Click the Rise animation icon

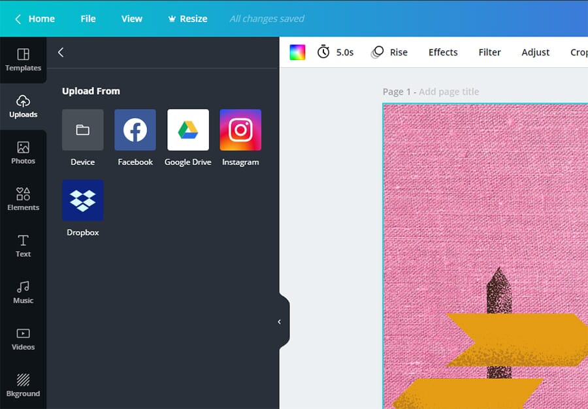377,52
